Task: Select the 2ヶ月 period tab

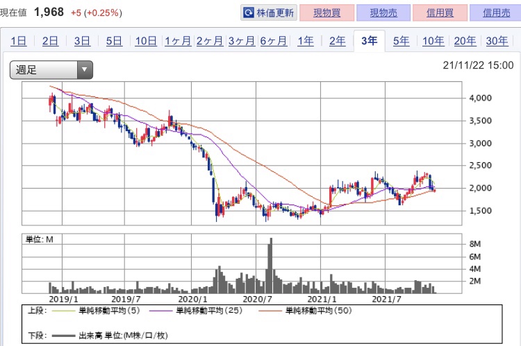Action: pyautogui.click(x=210, y=41)
